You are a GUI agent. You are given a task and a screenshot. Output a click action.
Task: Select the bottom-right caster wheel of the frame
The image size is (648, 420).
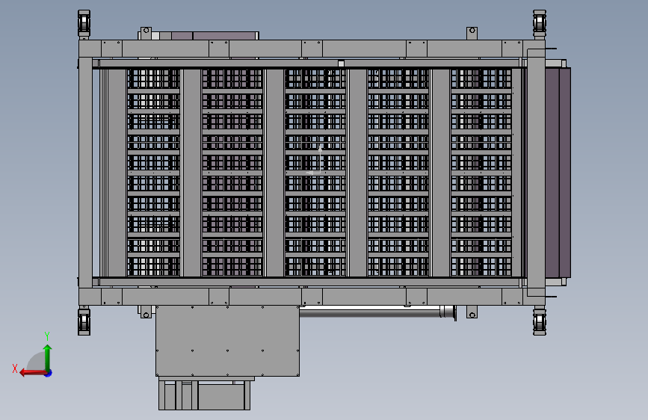540,321
